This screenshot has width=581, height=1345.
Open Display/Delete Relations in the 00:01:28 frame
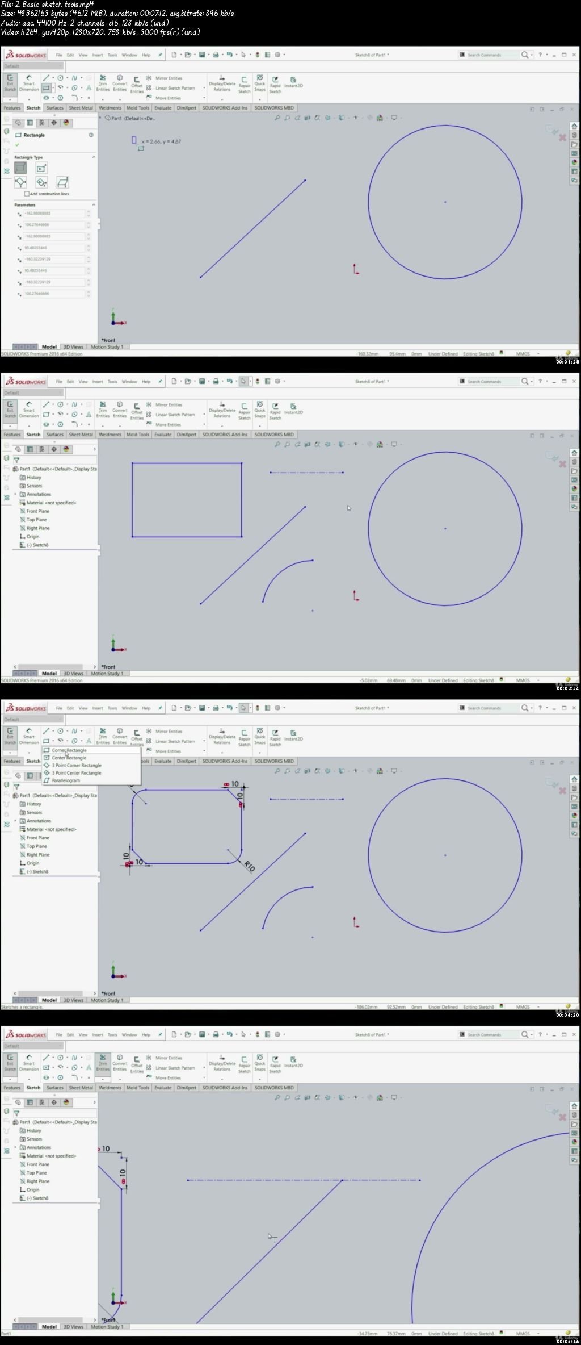coord(222,83)
